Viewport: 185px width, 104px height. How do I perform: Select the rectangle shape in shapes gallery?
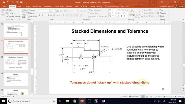click(x=119, y=10)
